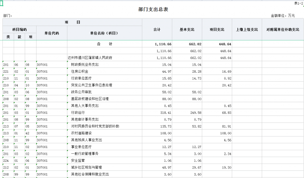Screen dimensions: 304x178
Task: Select the 单位代码 column header
Action: click(x=52, y=33)
